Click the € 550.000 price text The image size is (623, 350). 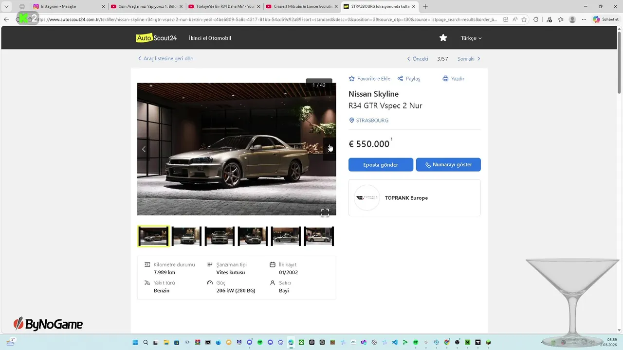[369, 144]
